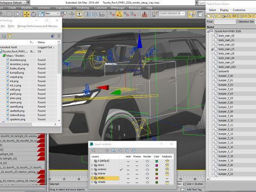256x192 pixels.
Task: Open Display menu in Select From Scene
Action: pyautogui.click(x=225, y=10)
